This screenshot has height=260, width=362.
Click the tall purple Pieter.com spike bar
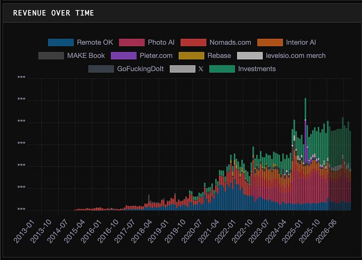pyautogui.click(x=306, y=141)
